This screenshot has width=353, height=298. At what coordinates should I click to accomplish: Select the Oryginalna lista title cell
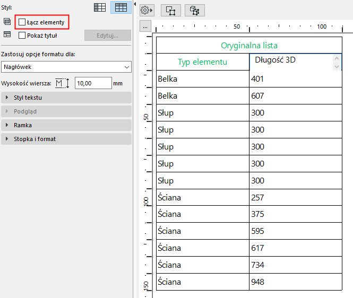pos(249,45)
